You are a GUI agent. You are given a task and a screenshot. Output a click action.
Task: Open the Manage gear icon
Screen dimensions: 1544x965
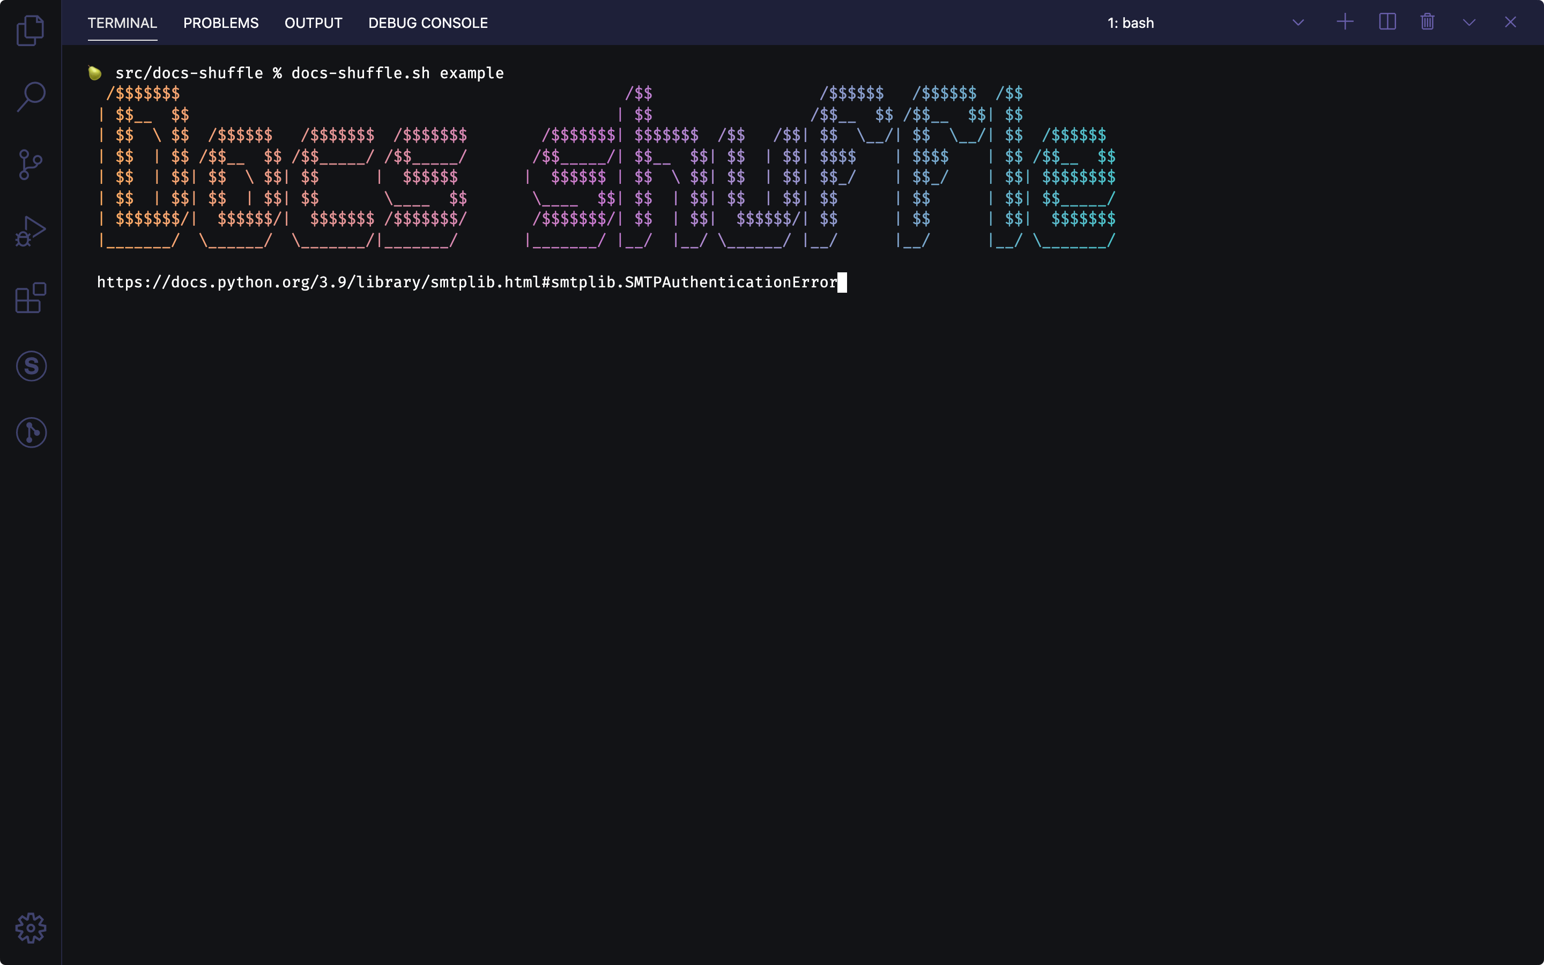31,928
